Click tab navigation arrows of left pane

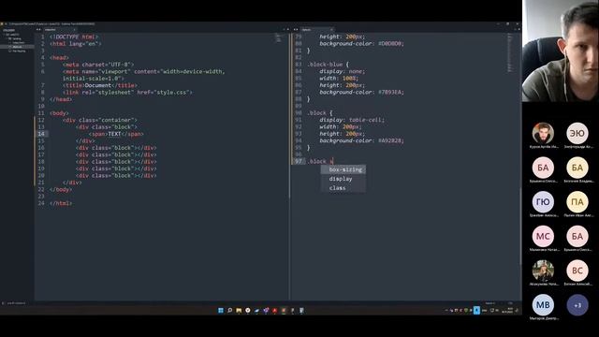(38, 29)
